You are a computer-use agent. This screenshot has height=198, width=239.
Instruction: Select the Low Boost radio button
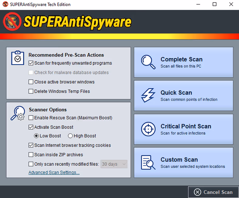tap(36, 136)
